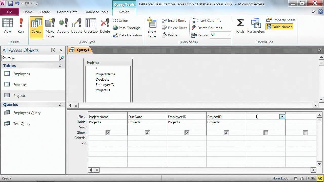Open the query Parameters dialog
This screenshot has width=324, height=182.
click(256, 26)
